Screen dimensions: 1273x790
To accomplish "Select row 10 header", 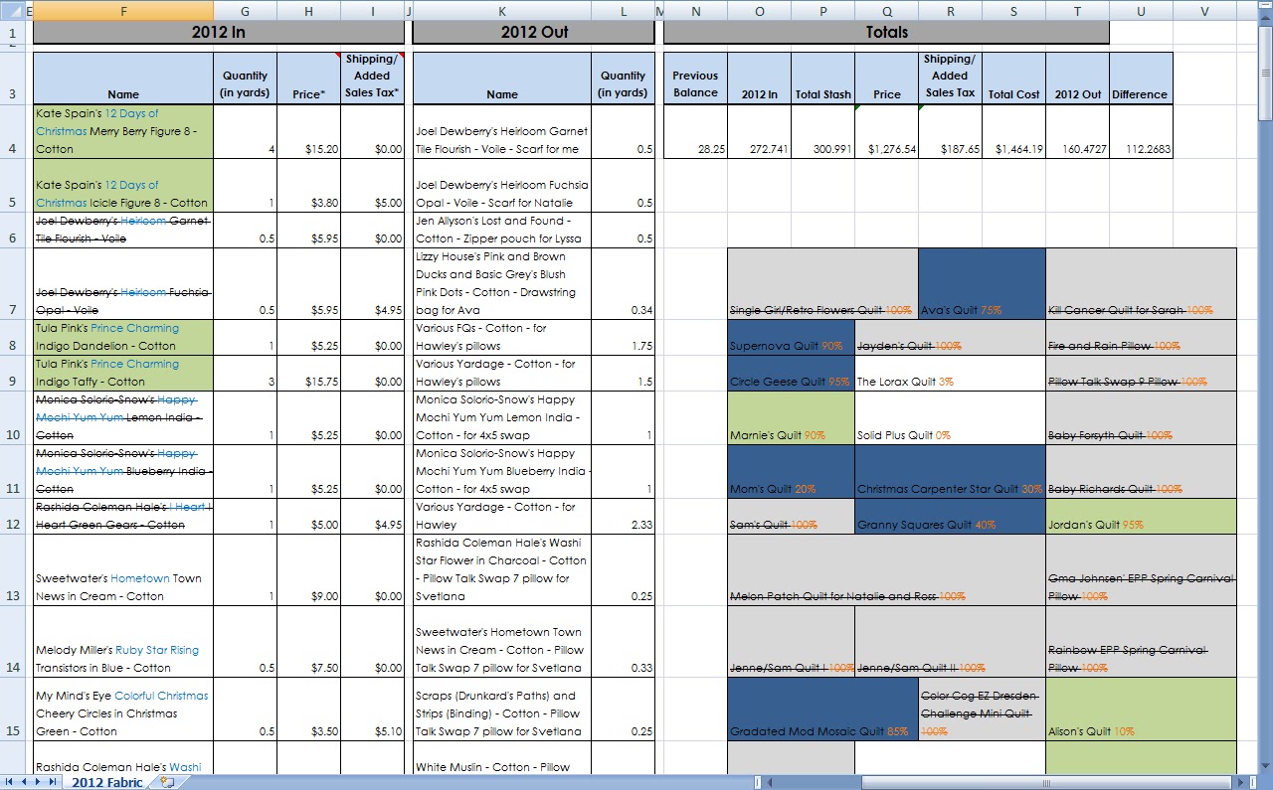I will pos(13,417).
